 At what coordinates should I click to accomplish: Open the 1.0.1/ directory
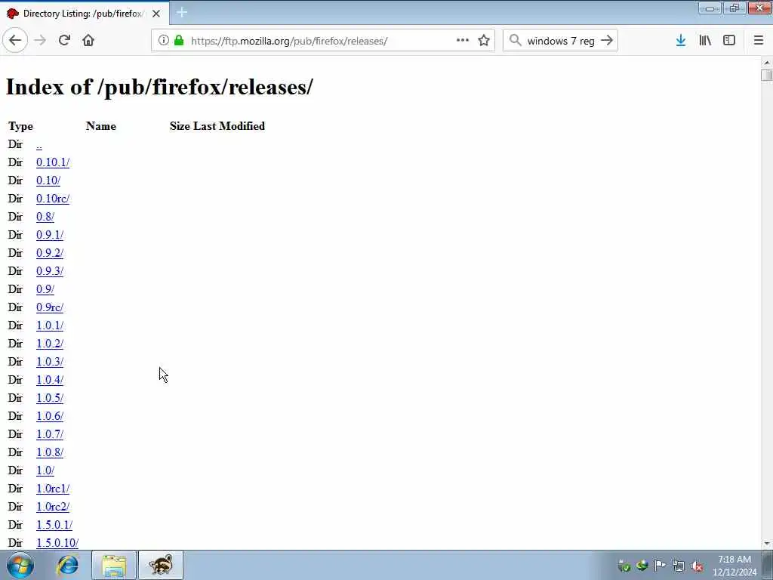(50, 326)
